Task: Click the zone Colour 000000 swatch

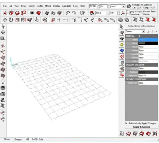Action: (x=148, y=43)
